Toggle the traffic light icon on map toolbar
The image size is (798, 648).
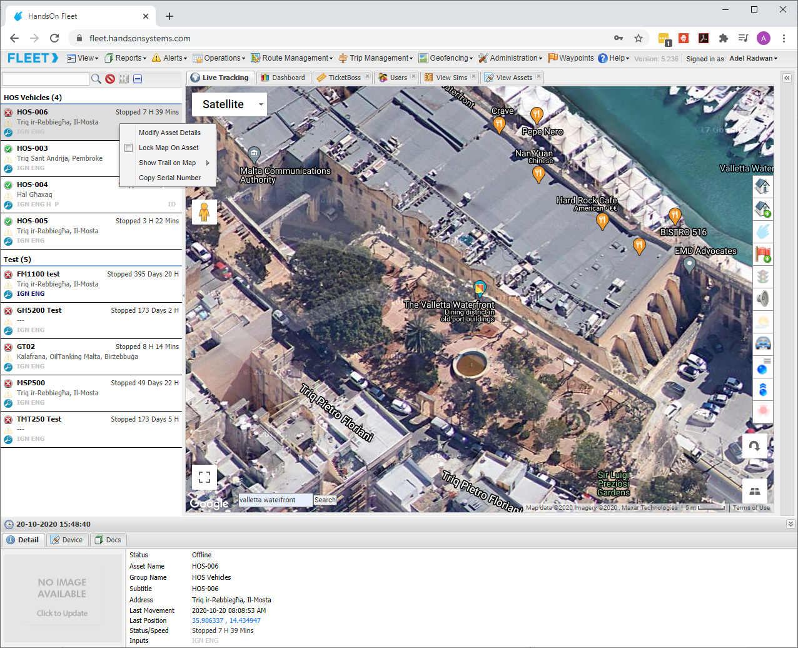point(762,276)
